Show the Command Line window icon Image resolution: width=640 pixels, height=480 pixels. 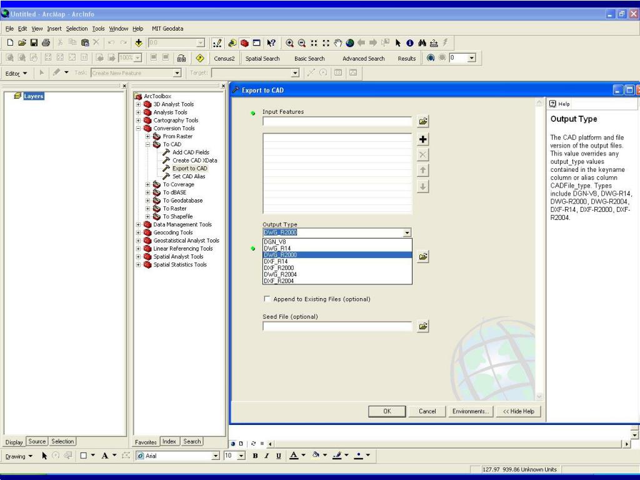point(256,43)
